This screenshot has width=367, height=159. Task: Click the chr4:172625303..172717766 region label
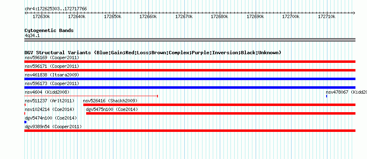pyautogui.click(x=56, y=9)
